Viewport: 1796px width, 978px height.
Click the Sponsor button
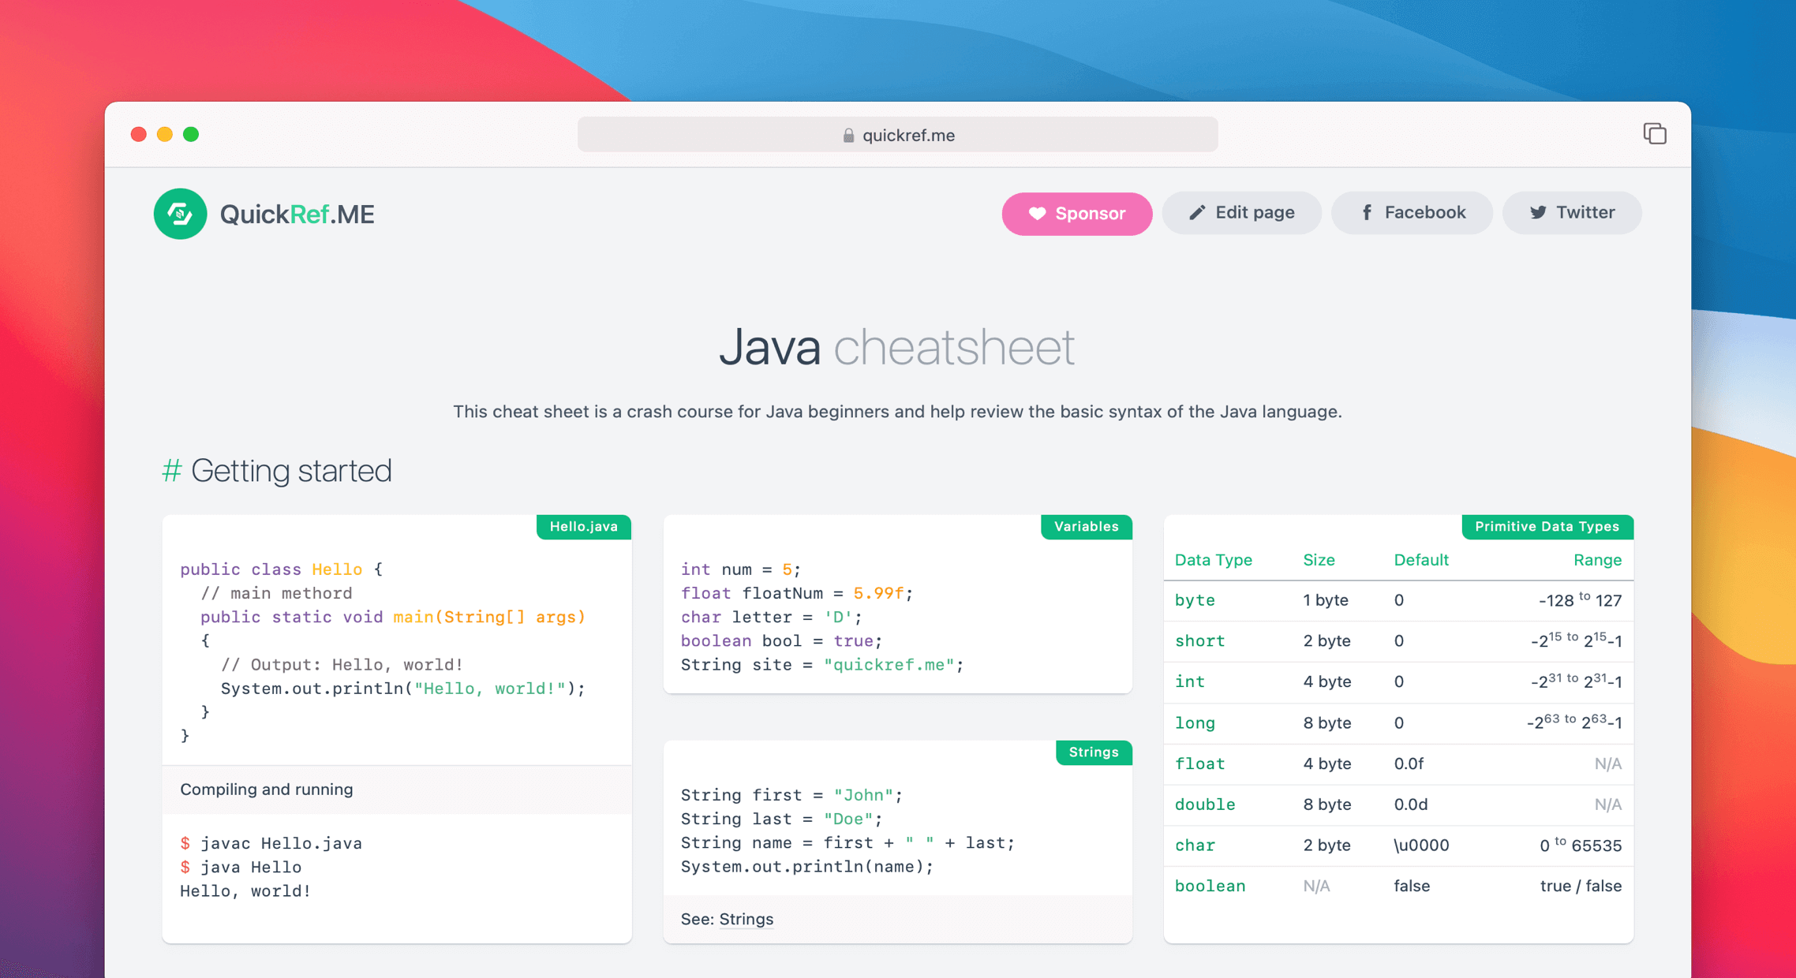tap(1076, 213)
